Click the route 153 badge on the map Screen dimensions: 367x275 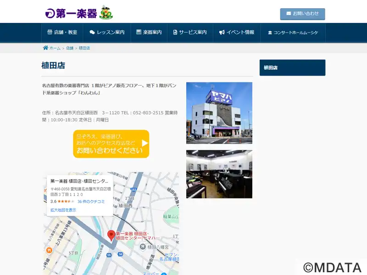(133, 189)
